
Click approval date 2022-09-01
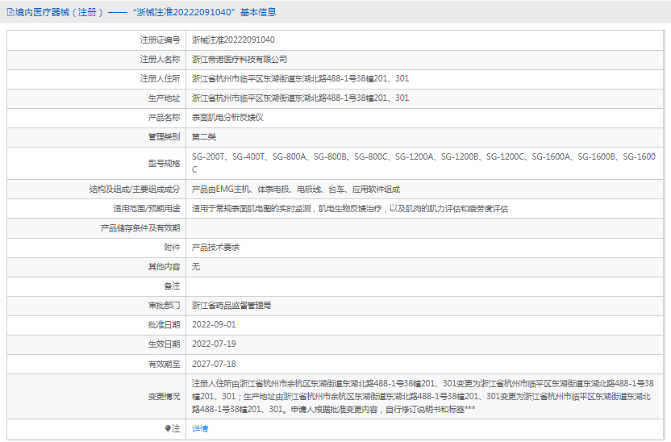pos(214,325)
